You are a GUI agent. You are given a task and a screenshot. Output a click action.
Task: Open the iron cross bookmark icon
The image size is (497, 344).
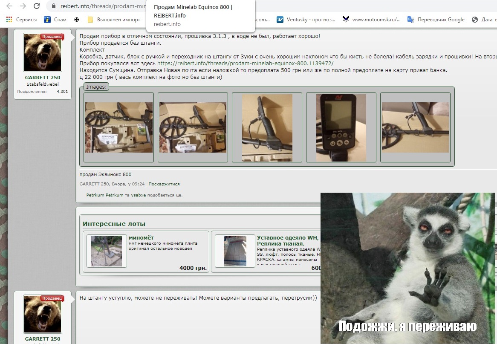pos(77,20)
